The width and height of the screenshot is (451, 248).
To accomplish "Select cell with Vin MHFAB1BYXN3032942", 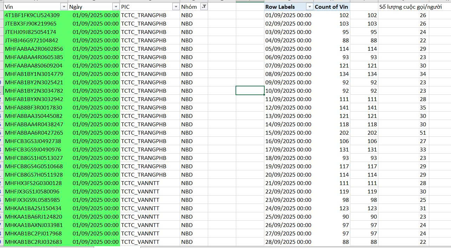I will (35, 99).
